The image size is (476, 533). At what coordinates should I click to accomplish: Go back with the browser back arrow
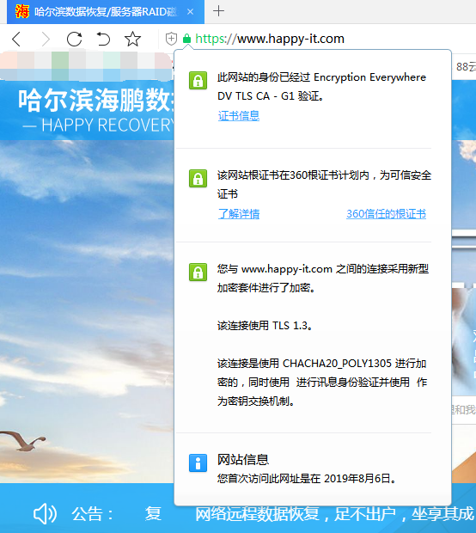click(x=16, y=39)
